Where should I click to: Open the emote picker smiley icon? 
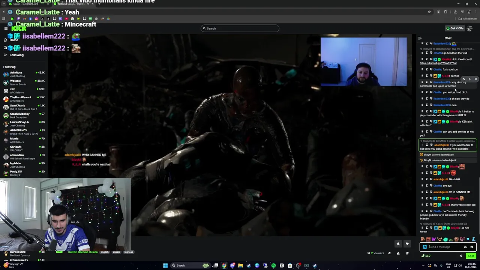(472, 247)
